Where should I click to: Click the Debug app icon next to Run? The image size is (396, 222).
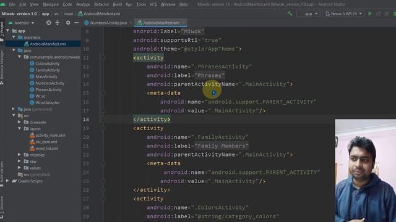[378, 14]
